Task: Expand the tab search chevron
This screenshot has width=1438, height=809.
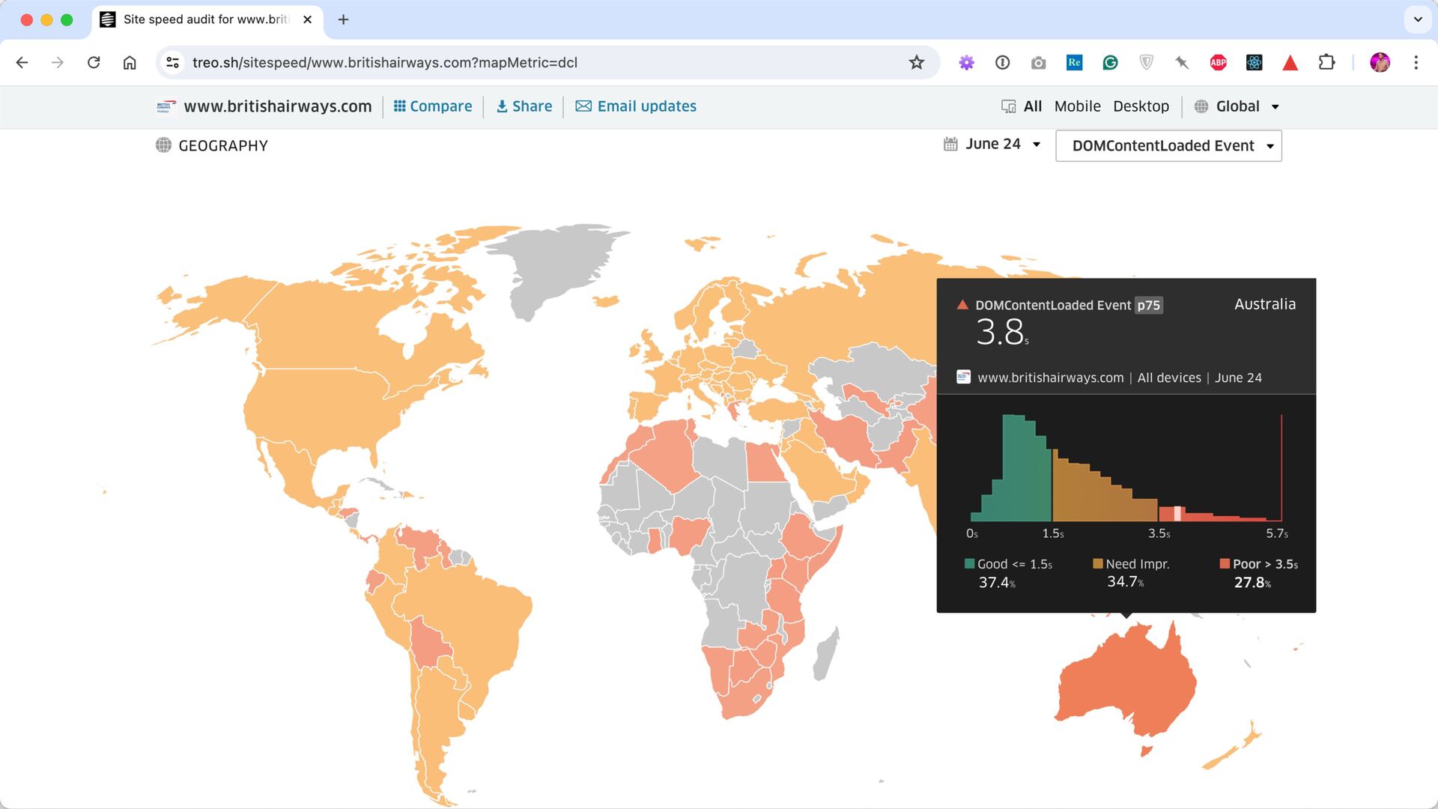Action: 1418,19
